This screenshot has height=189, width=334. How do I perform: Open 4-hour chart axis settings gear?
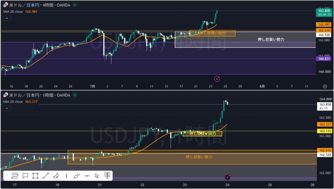pyautogui.click(x=325, y=87)
